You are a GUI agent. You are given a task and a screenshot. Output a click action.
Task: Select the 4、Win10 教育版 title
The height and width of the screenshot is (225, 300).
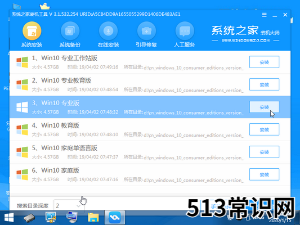[56, 125]
